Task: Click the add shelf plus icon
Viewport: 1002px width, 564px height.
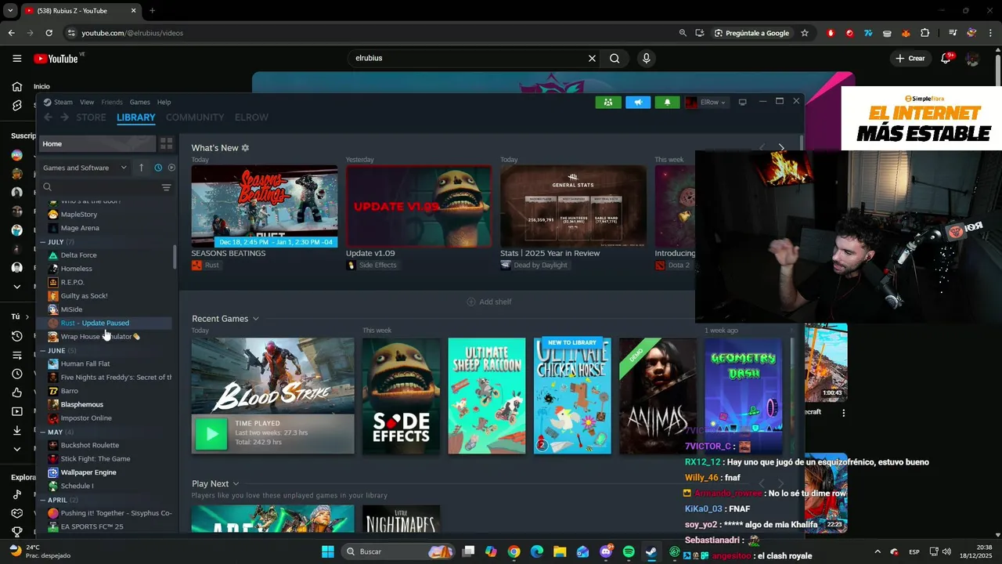Action: 471,302
